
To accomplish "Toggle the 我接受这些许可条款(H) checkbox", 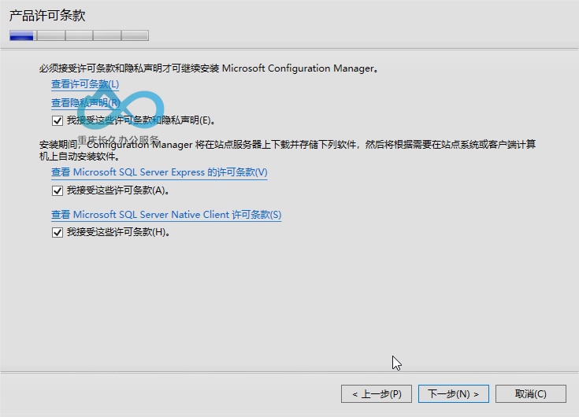I will [x=58, y=232].
